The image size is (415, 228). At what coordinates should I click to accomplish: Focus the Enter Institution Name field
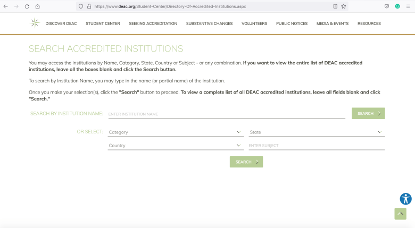tap(227, 114)
